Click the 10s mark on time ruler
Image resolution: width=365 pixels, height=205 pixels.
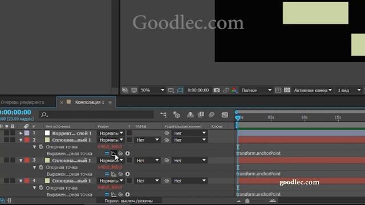(305, 118)
